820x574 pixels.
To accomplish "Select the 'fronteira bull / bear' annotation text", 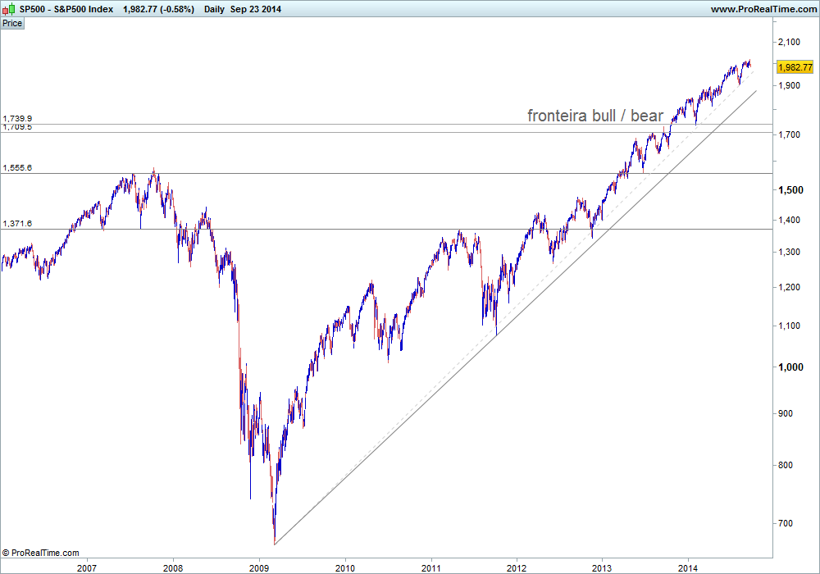I will click(x=595, y=115).
